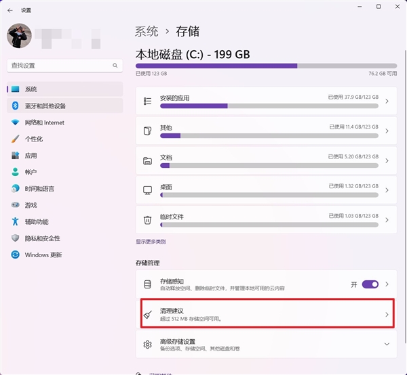The width and height of the screenshot is (407, 375).
Task: Click the 蓝牙 Bluetooth icon
Action: [x=16, y=106]
